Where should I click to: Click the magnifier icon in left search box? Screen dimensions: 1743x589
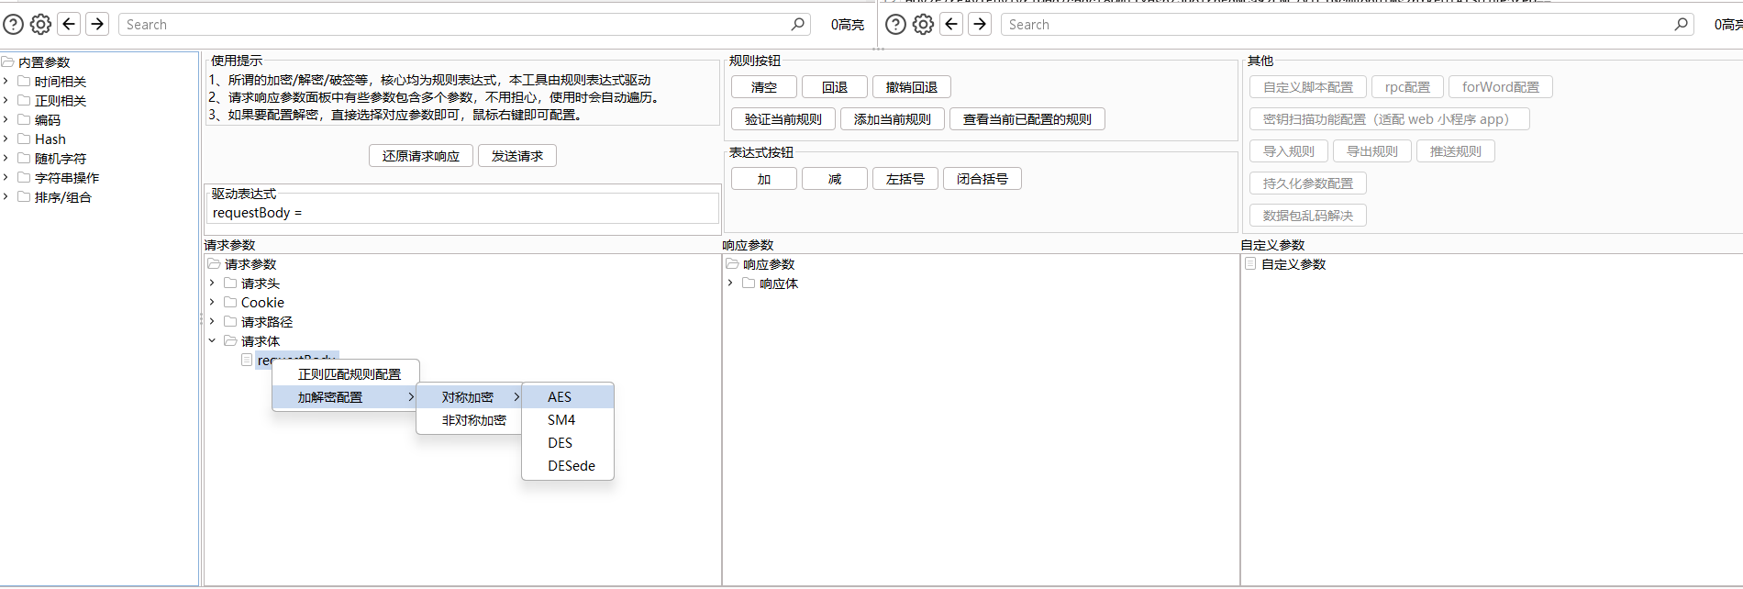(x=798, y=24)
